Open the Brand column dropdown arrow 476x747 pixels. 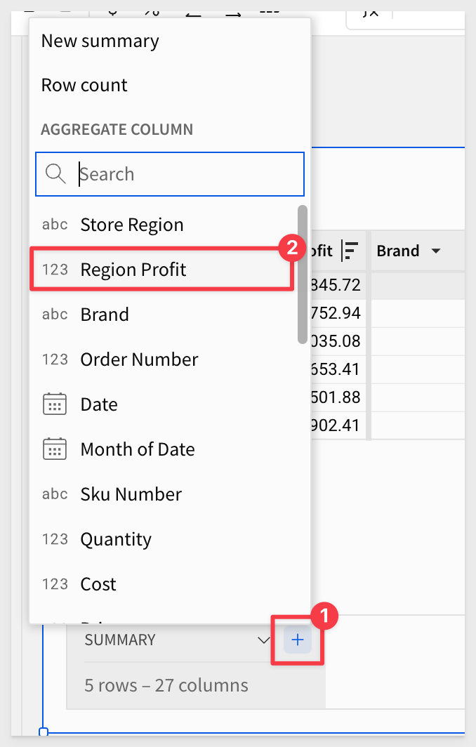pos(435,251)
